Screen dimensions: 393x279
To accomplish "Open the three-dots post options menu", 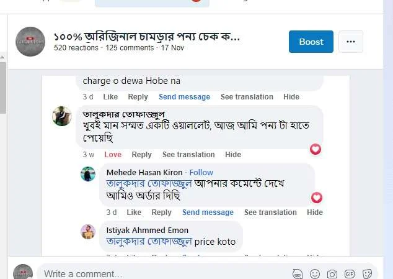I will 351,42.
